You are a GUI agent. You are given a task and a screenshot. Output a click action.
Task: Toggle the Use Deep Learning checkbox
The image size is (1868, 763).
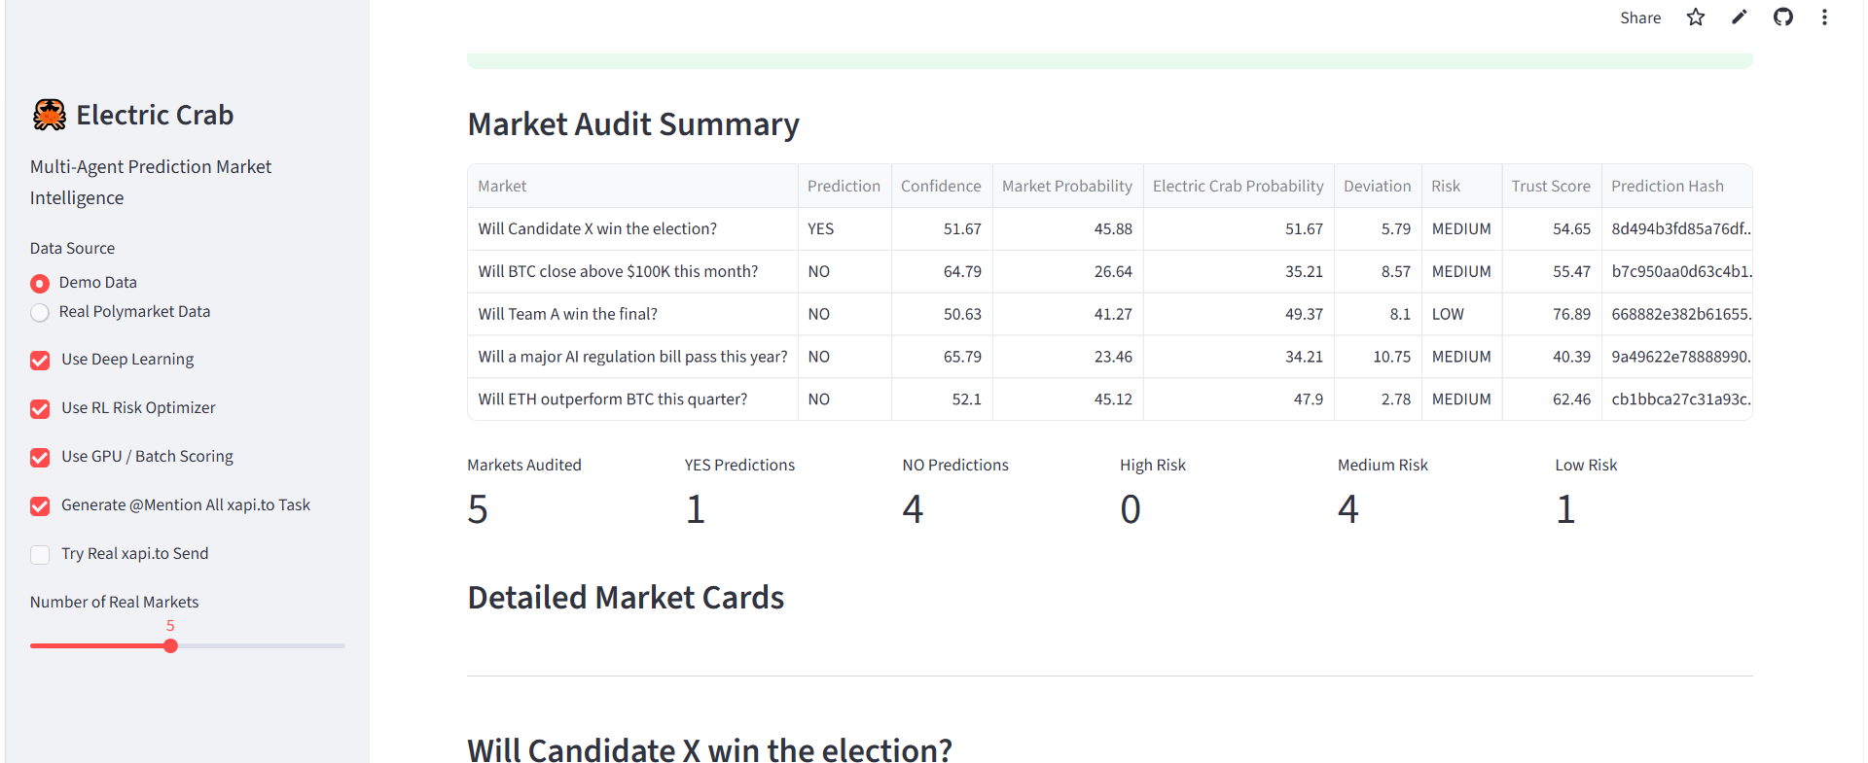point(40,360)
